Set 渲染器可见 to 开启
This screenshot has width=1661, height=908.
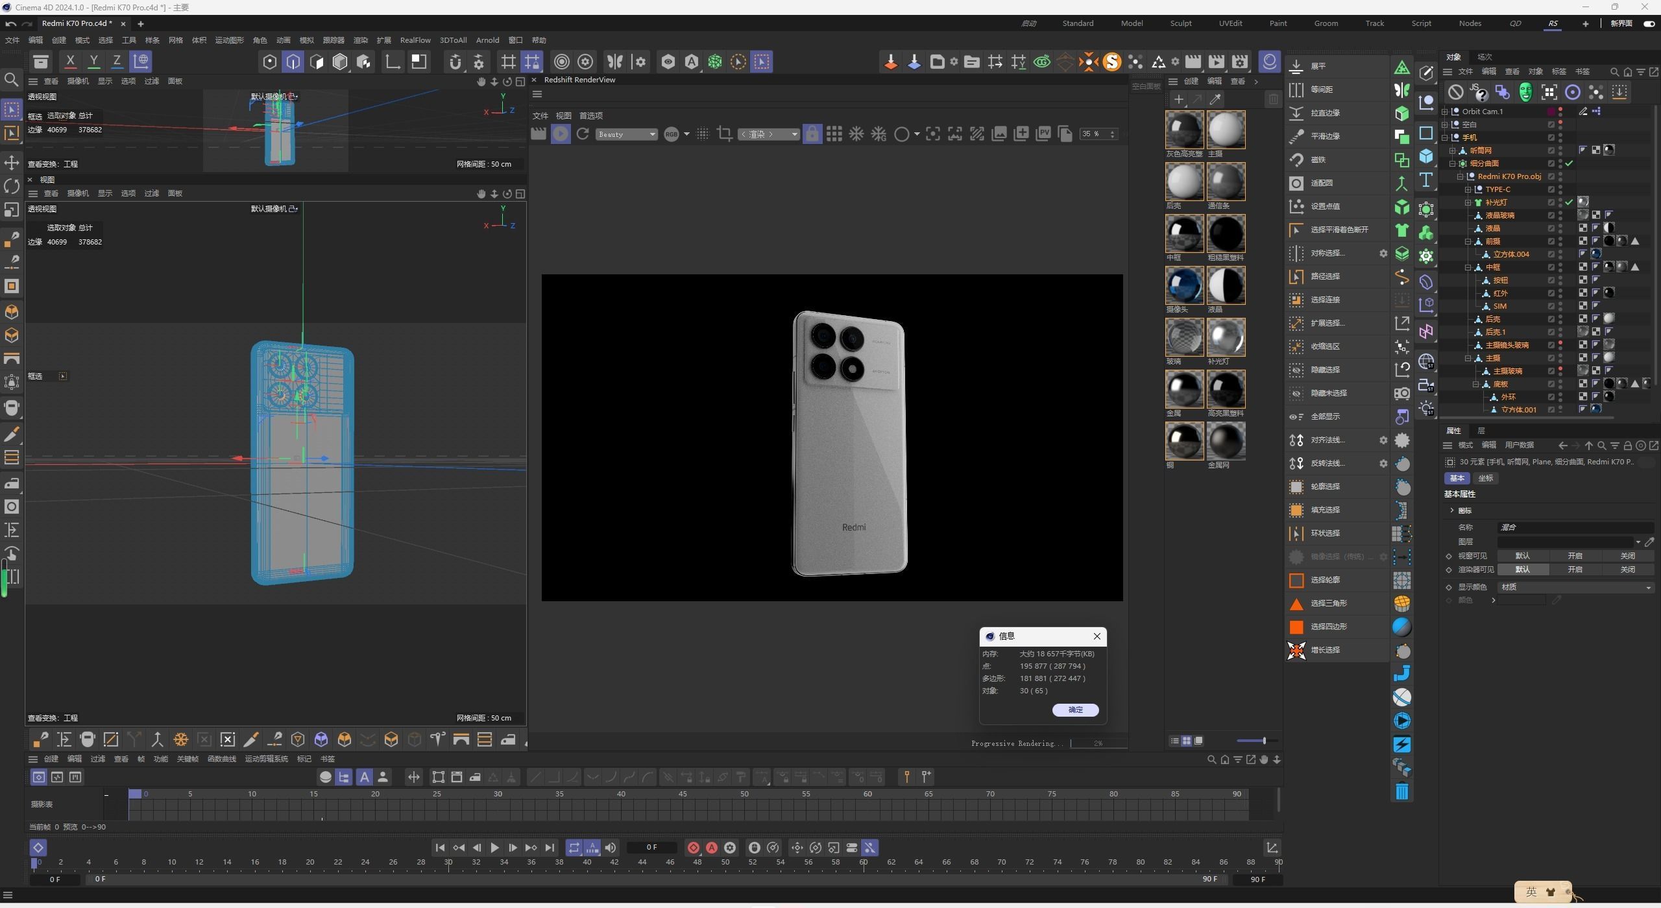(1575, 569)
